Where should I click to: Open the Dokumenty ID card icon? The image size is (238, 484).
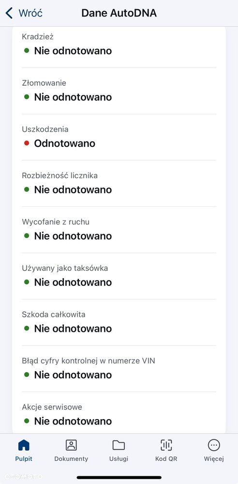[71, 445]
